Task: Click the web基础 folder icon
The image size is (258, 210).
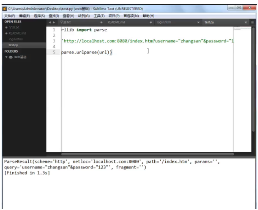Action: pos(11,57)
